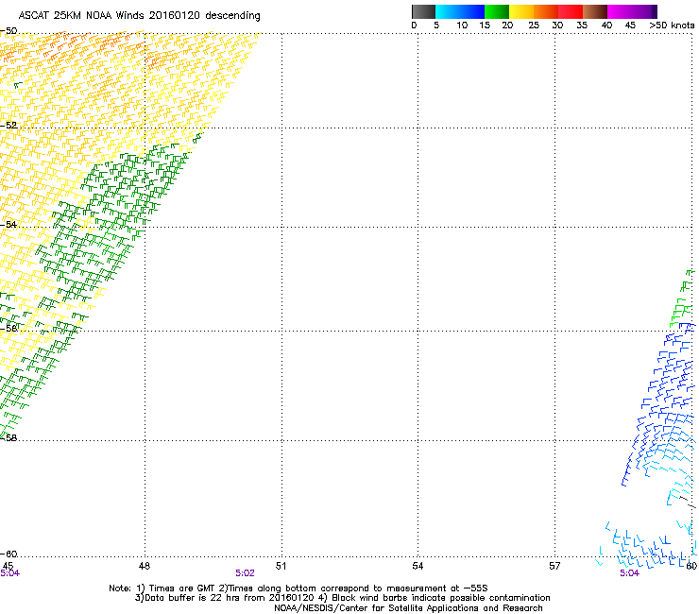Click the '-52' latitude axis label
Image resolution: width=699 pixels, height=614 pixels.
(x=9, y=126)
